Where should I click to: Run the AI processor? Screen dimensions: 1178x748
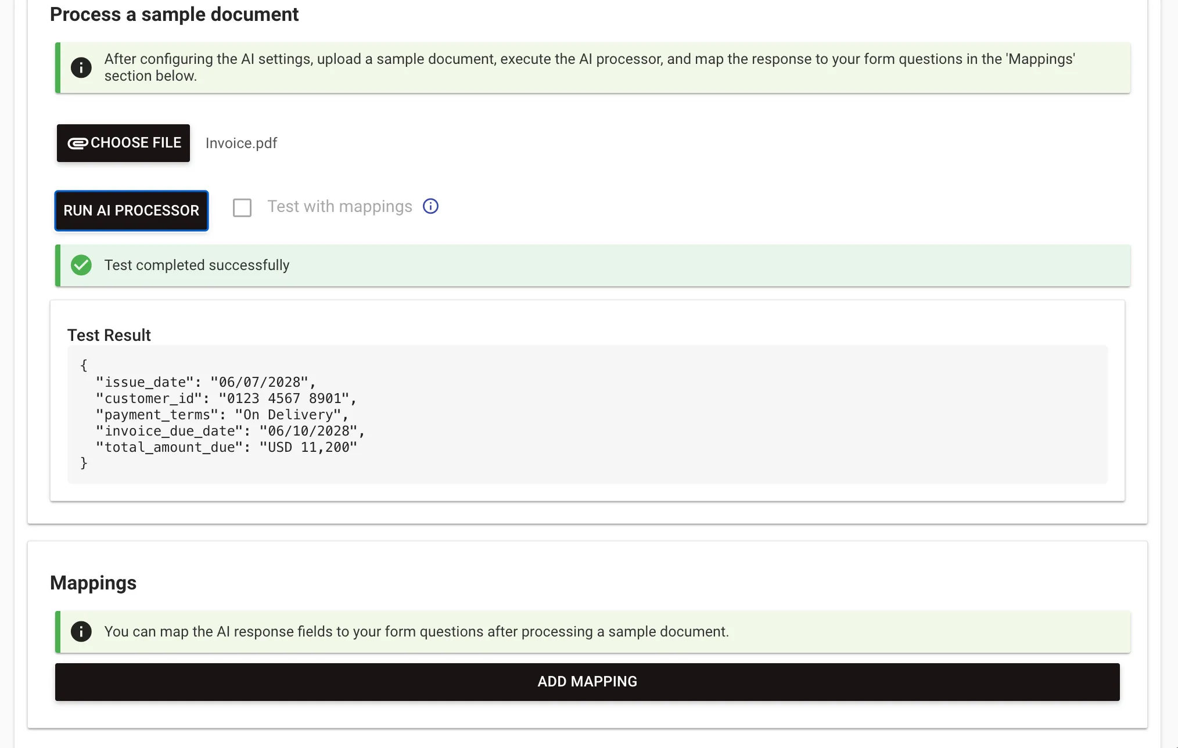tap(131, 211)
